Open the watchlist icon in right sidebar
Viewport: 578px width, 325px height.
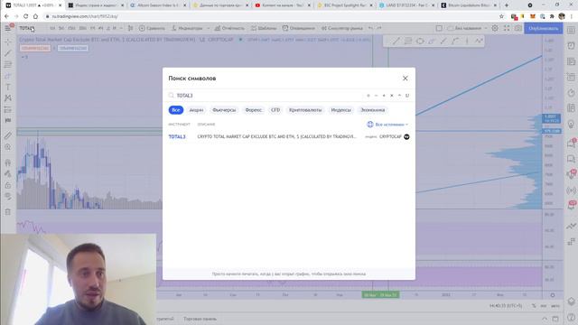click(x=571, y=30)
